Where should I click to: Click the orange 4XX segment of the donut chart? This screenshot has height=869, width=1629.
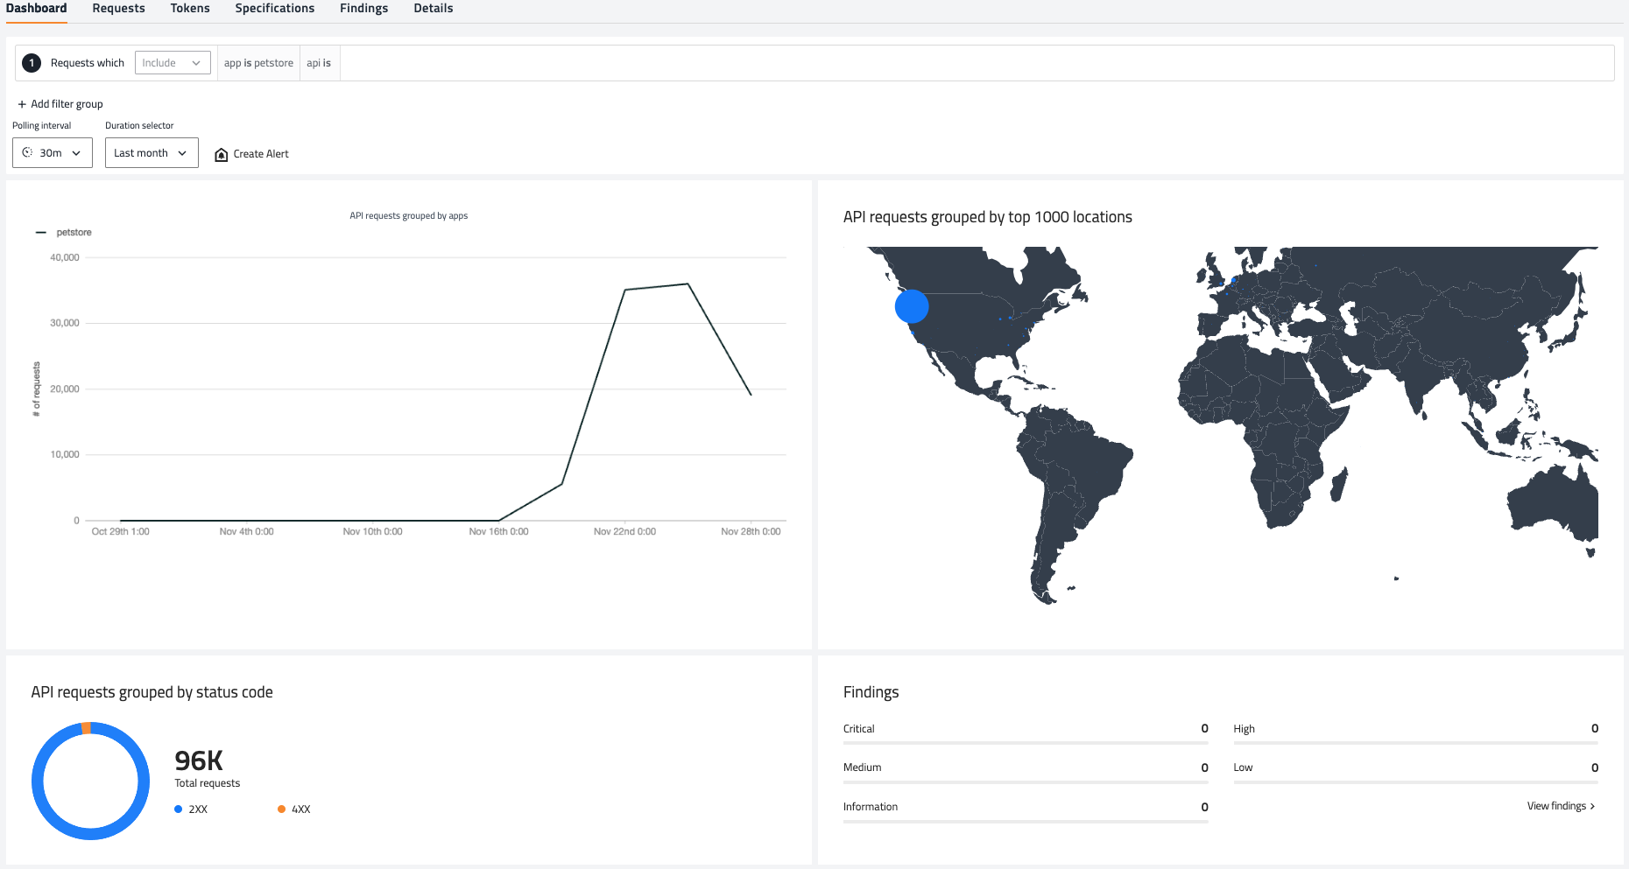click(x=86, y=728)
